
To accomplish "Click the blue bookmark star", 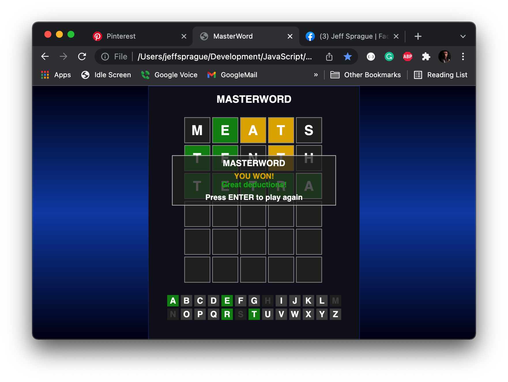I will pos(348,56).
